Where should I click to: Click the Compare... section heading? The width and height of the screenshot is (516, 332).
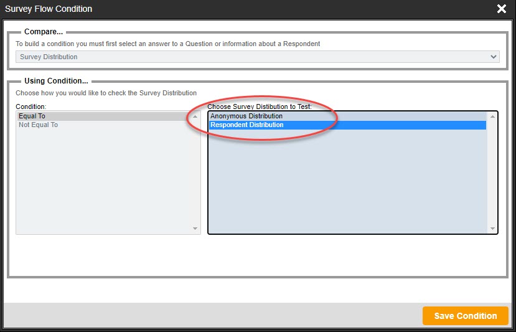point(42,32)
